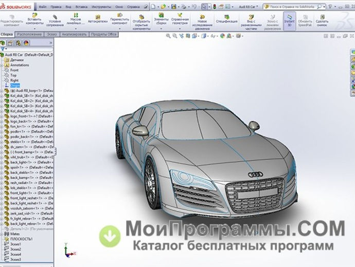The height and width of the screenshot is (267, 355).
Task: Toggle the Instant 3D mode
Action: pyautogui.click(x=290, y=21)
